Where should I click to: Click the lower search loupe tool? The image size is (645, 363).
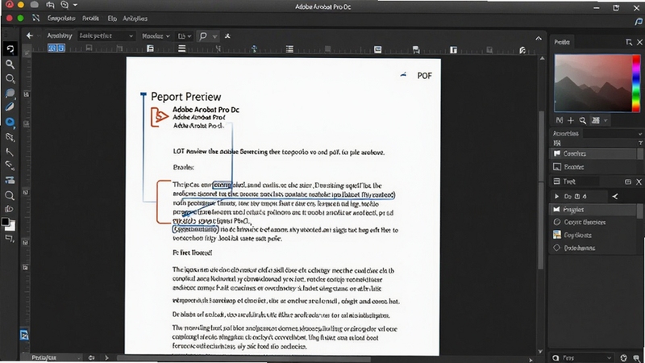tap(10, 195)
